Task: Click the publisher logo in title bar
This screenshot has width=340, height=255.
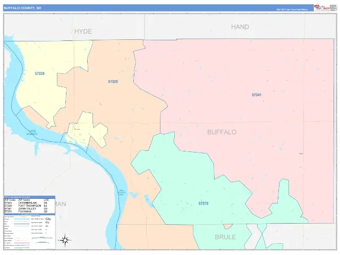Action: 322,7
